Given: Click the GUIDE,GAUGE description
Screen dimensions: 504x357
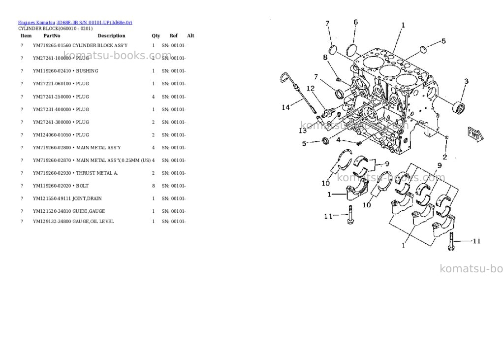Looking at the screenshot, I should (89, 211).
